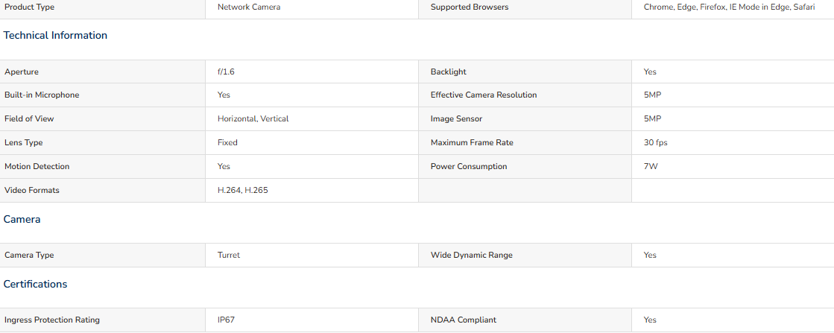834x333 pixels.
Task: Click the Maximum Frame Rate label
Action: (472, 142)
